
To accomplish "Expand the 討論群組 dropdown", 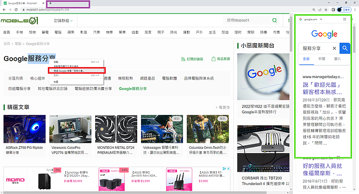I will tap(63, 20).
